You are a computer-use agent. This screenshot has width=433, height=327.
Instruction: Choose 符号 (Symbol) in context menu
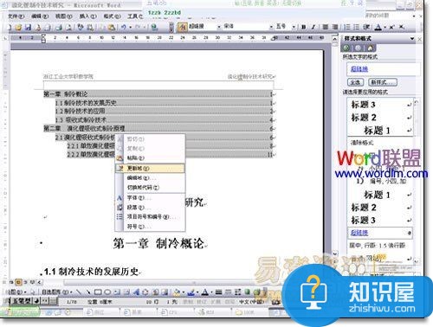[150, 227]
